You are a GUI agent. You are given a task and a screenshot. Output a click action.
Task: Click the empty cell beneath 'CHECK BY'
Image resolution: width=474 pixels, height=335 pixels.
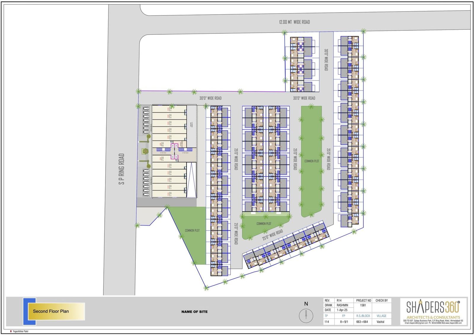pyautogui.click(x=382, y=307)
